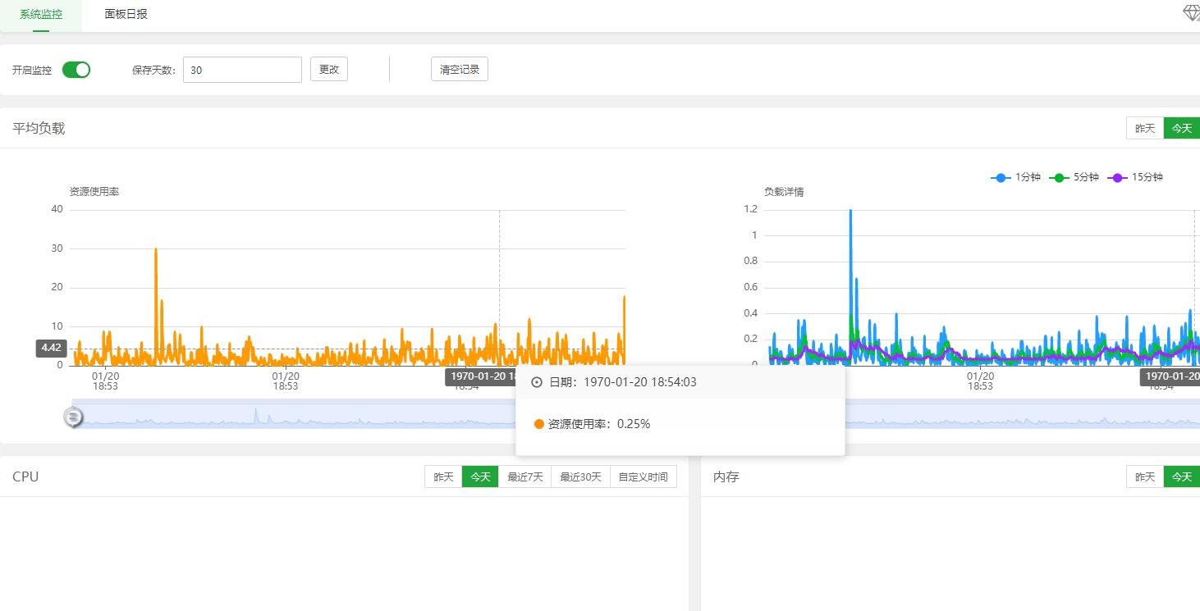Open 自定义时间 in the CPU panel
The image size is (1200, 611).
coord(644,476)
